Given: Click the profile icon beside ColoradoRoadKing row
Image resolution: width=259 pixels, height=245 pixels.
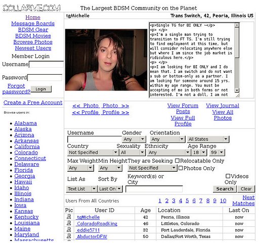Looking at the screenshot, I should 69,223.
